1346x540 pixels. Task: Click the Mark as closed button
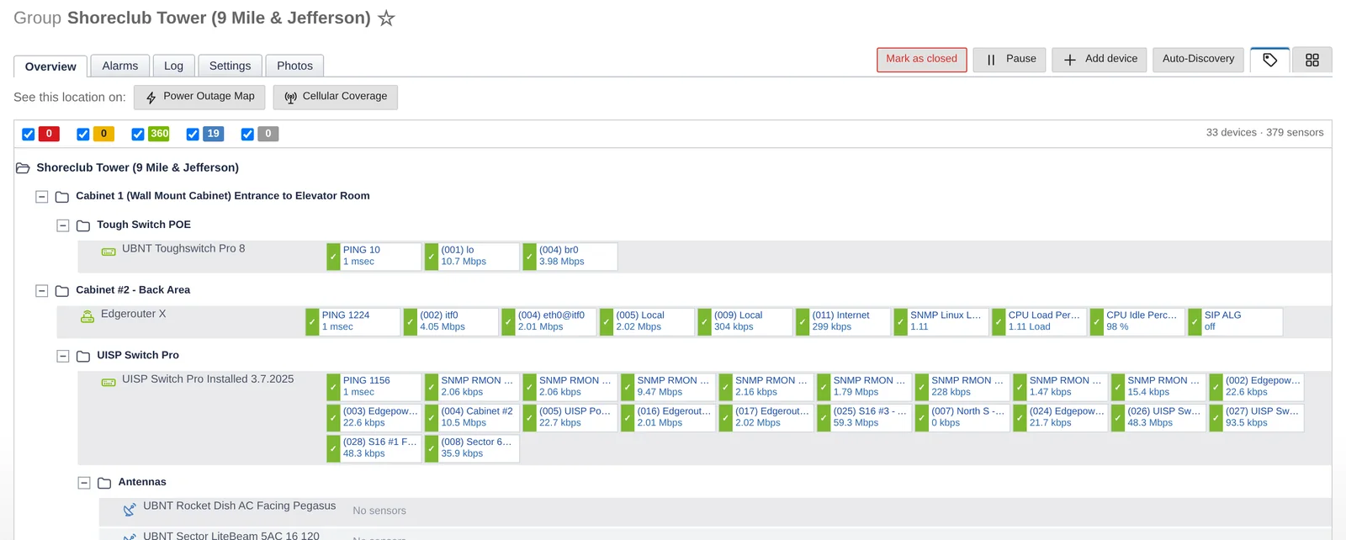point(922,59)
